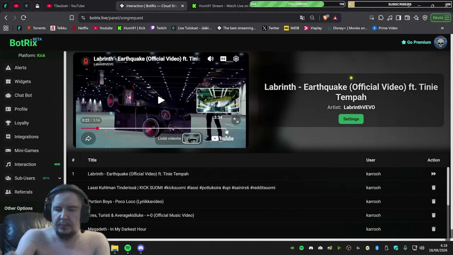The height and width of the screenshot is (255, 453).
Task: Open the OBS icon in the system tray
Action: [x=349, y=248]
